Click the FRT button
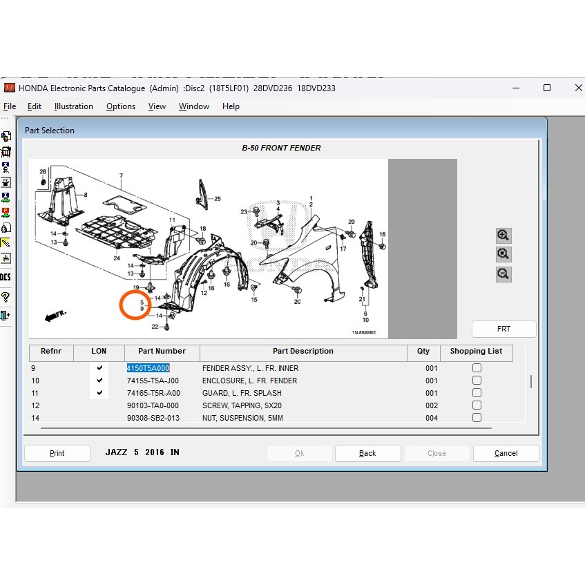The width and height of the screenshot is (585, 585). click(504, 329)
